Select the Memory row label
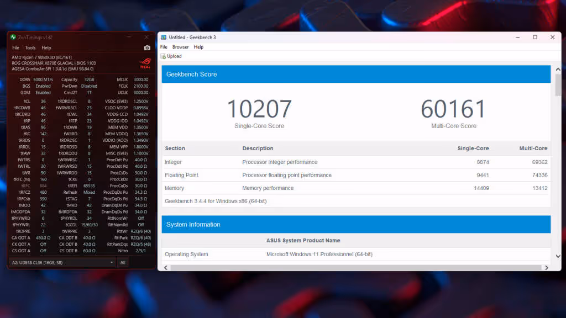The width and height of the screenshot is (566, 318). pos(174,188)
